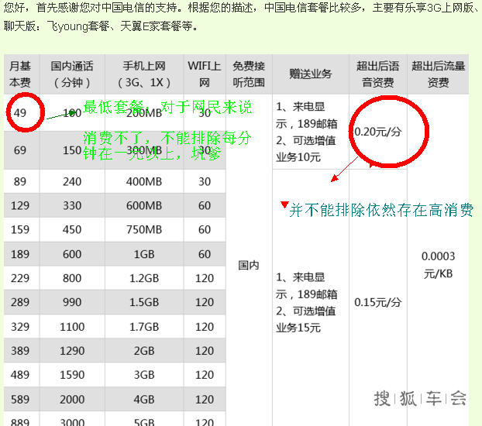Click the 月基本费 column header
Viewport: 482px width, 426px height.
[22, 74]
